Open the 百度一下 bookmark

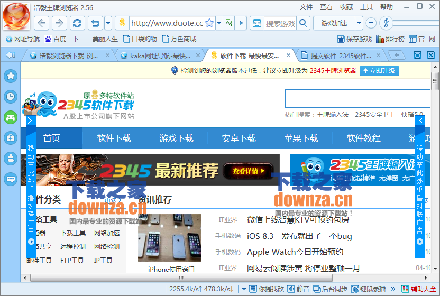pos(61,39)
